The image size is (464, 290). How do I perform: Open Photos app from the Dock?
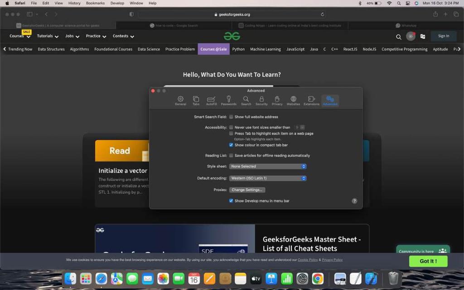(x=163, y=279)
